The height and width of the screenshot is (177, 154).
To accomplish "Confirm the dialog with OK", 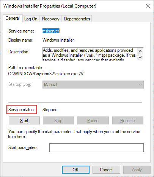I will (75, 170).
